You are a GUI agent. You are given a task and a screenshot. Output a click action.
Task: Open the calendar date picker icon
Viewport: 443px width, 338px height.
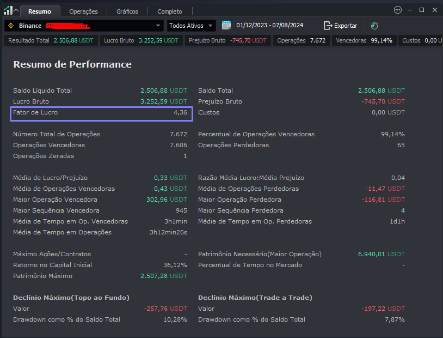coord(226,25)
